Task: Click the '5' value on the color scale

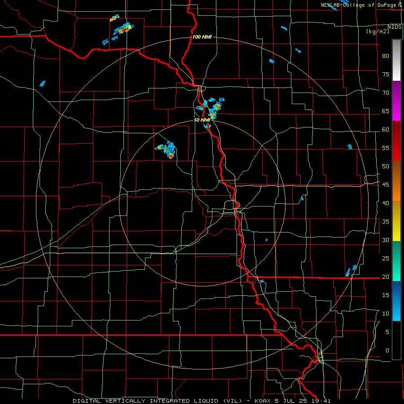Action: (387, 332)
